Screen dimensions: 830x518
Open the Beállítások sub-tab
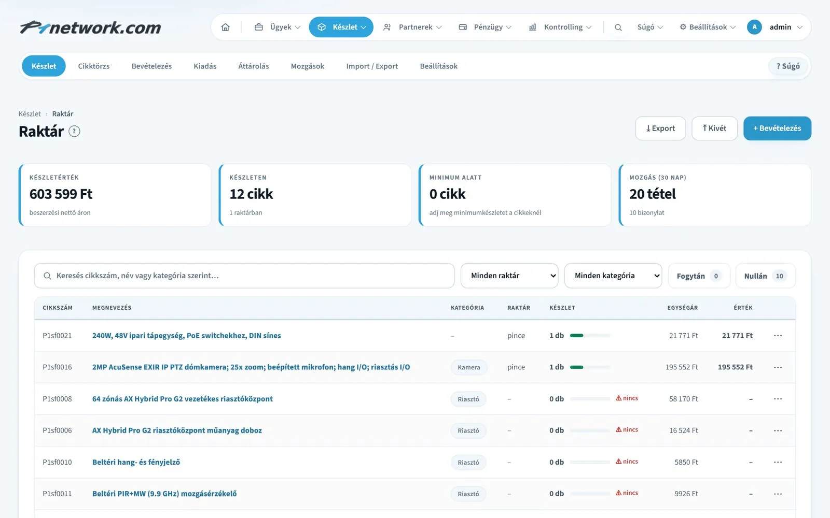tap(439, 66)
